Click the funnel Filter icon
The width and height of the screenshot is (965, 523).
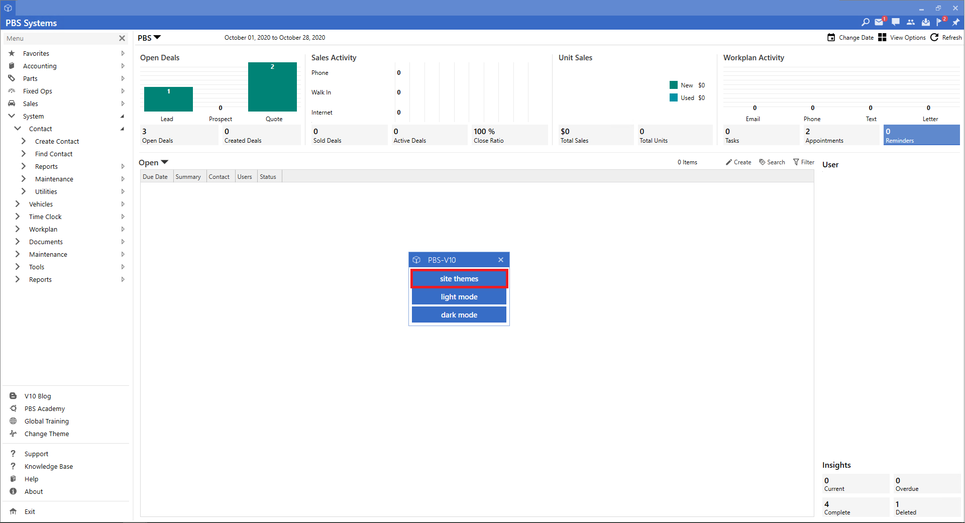coord(796,162)
